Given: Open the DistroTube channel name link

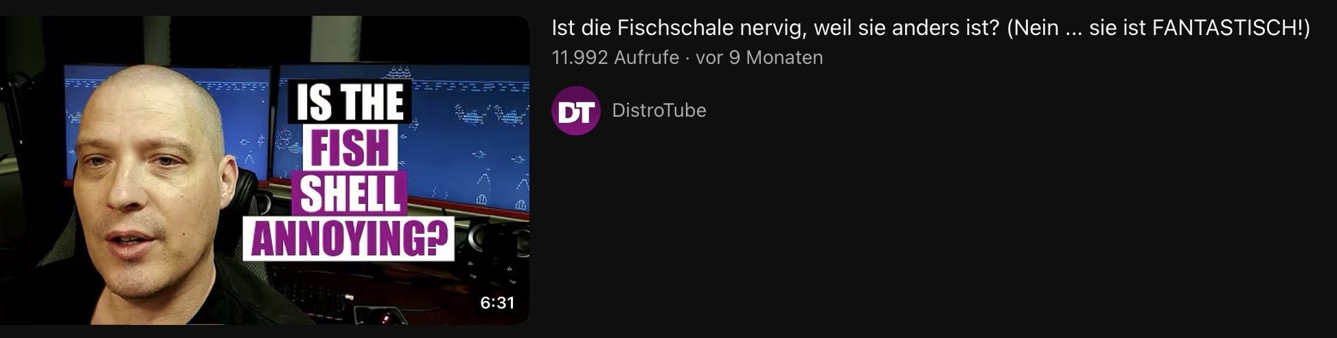Looking at the screenshot, I should (x=659, y=111).
